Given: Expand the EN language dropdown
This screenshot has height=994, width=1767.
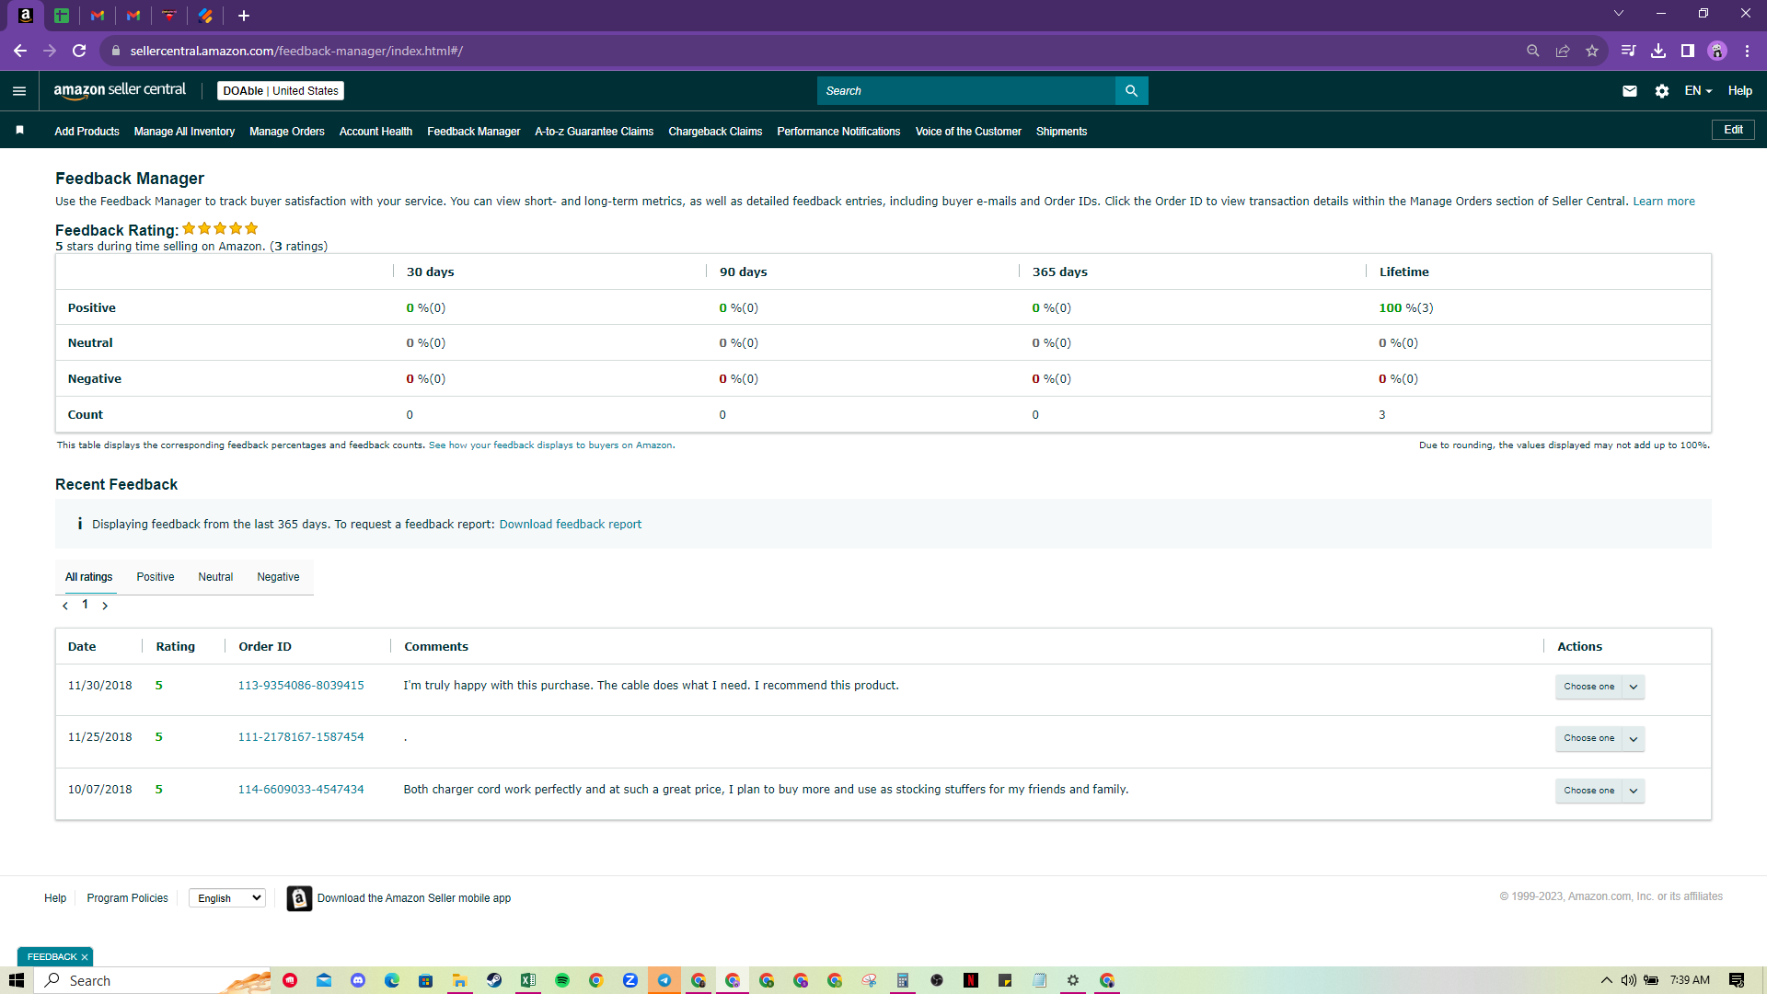Looking at the screenshot, I should point(1698,91).
